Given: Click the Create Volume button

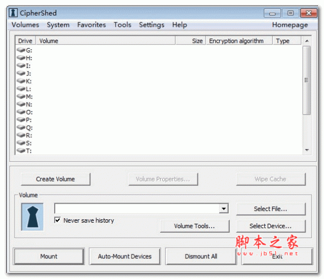Looking at the screenshot, I should (56, 179).
